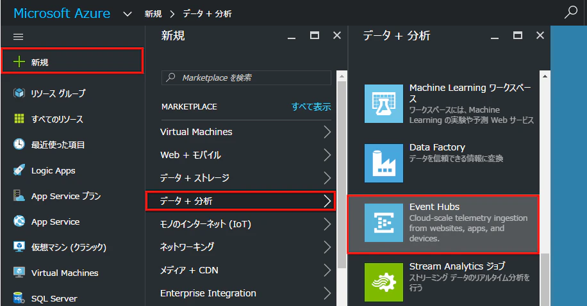Click scroll-up arrow of 新規 blade
This screenshot has width=587, height=306.
point(342,76)
